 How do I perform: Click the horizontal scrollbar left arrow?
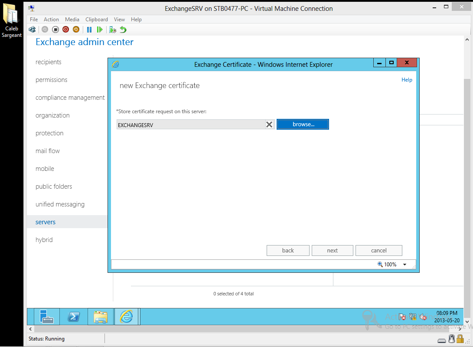click(30, 329)
